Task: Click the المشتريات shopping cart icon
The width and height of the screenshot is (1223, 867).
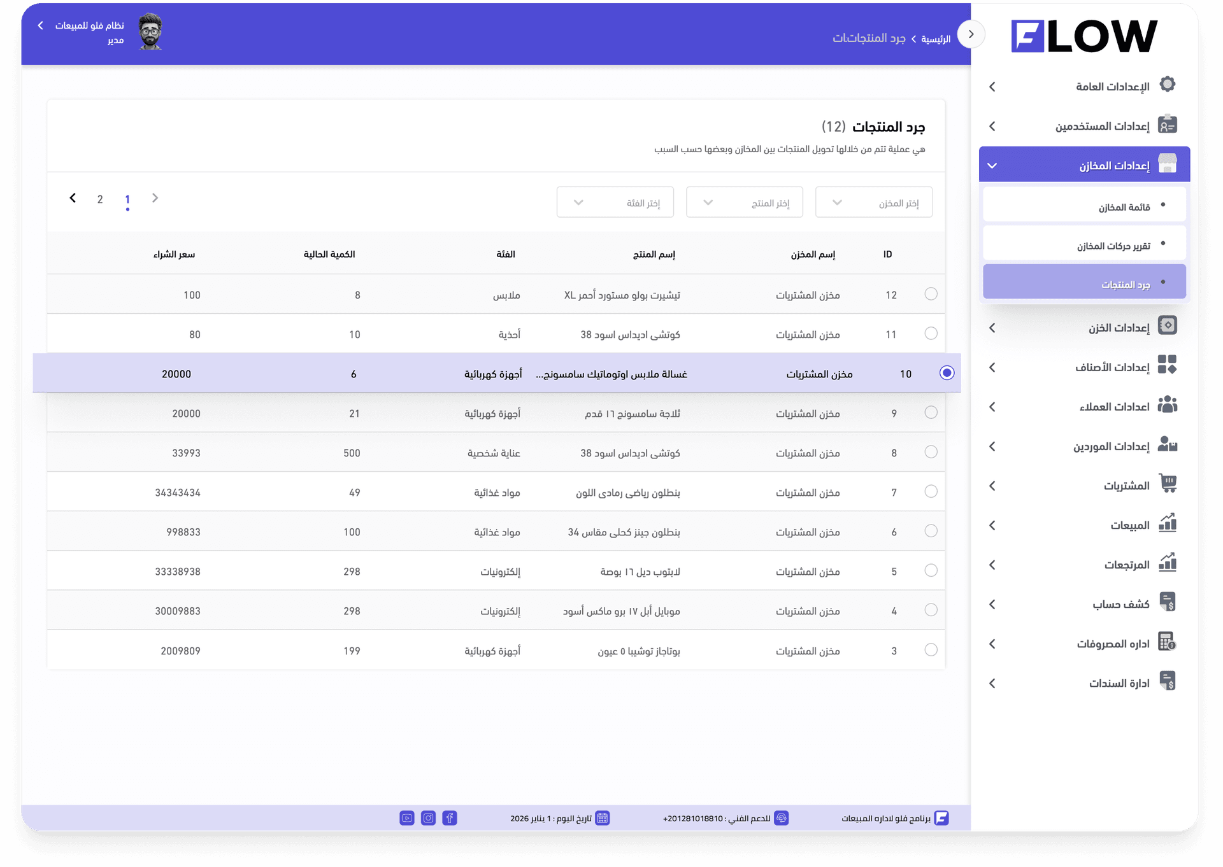Action: [x=1168, y=484]
